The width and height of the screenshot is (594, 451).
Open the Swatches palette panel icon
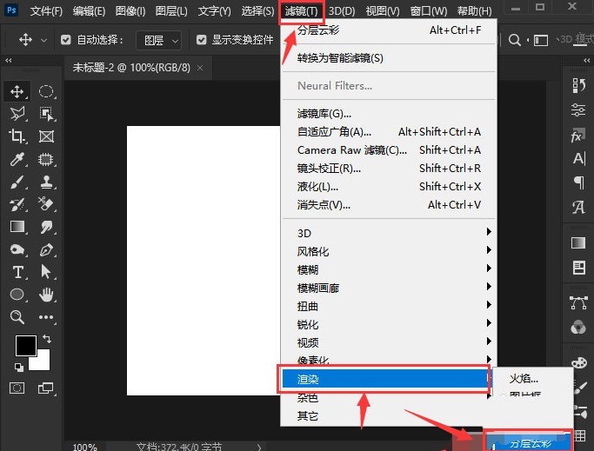[579, 362]
